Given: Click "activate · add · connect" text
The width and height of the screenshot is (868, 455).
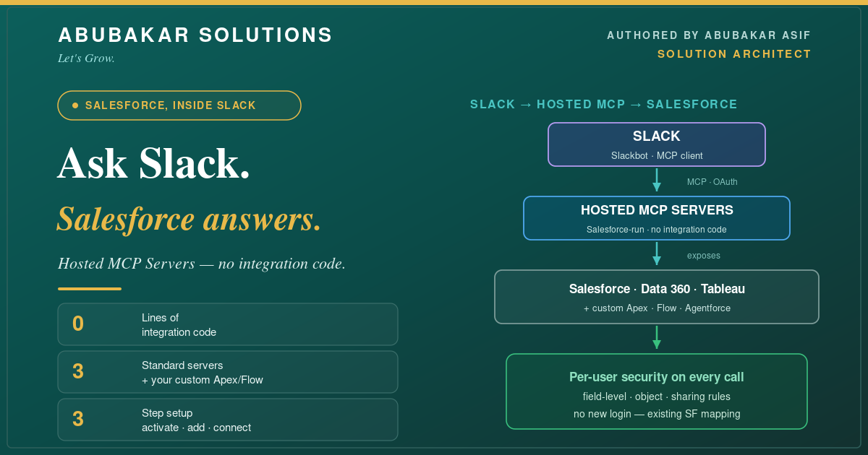Looking at the screenshot, I should [x=196, y=428].
